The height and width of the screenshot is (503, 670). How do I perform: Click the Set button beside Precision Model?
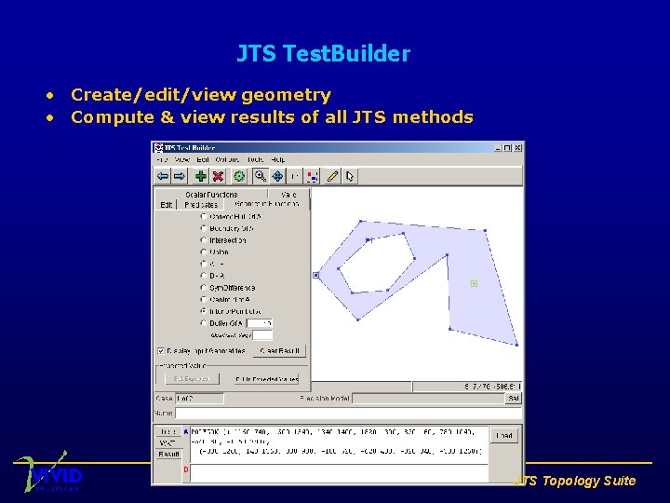(514, 399)
